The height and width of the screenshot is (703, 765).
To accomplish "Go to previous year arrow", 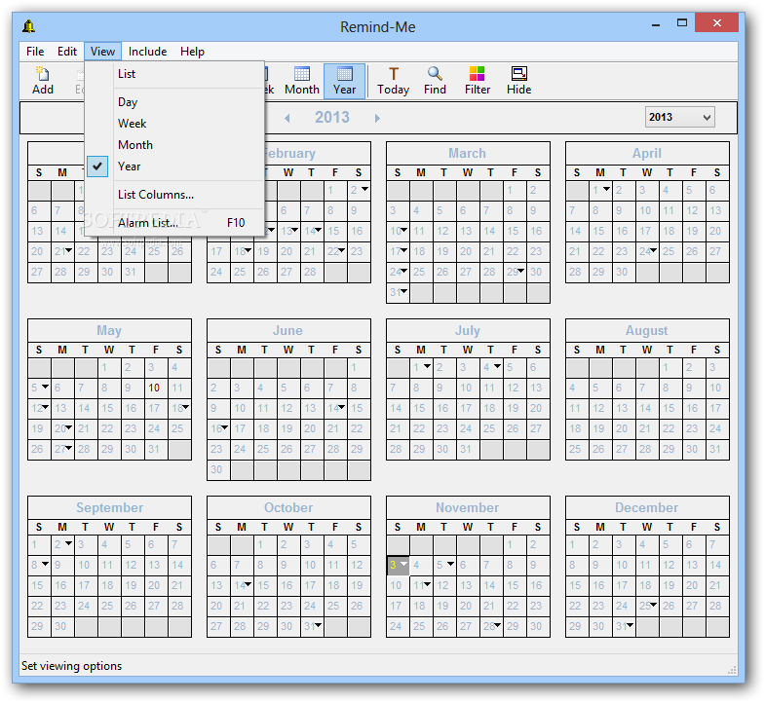I will tap(287, 118).
